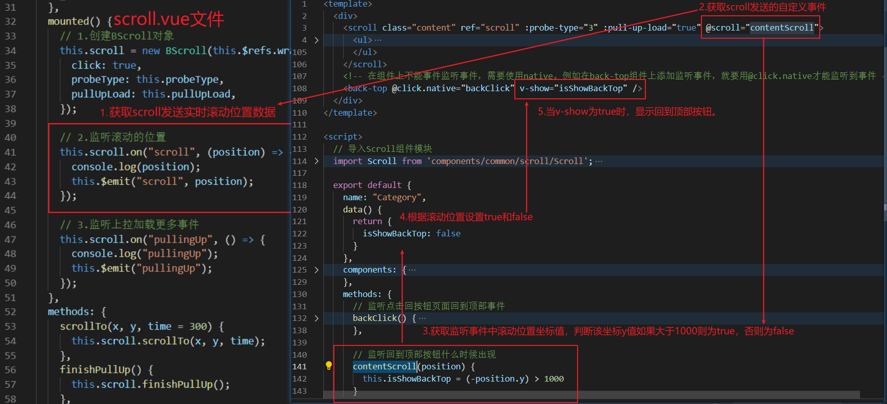Click ref="scroll" attribute on line 3
This screenshot has height=404, width=887.
pyautogui.click(x=490, y=28)
